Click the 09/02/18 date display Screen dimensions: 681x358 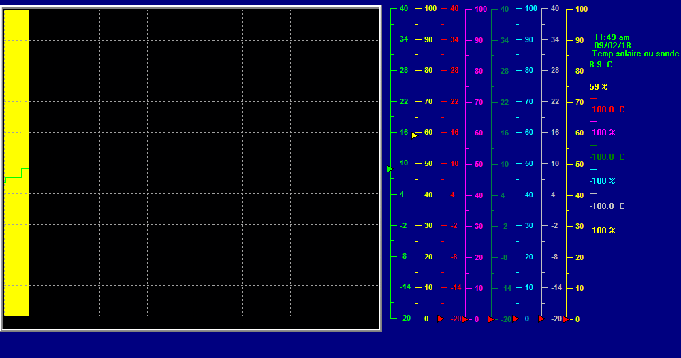tap(612, 46)
